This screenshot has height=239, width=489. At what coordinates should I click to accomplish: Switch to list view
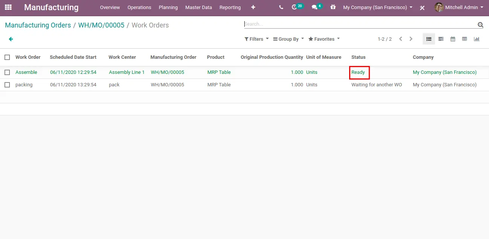coord(429,39)
